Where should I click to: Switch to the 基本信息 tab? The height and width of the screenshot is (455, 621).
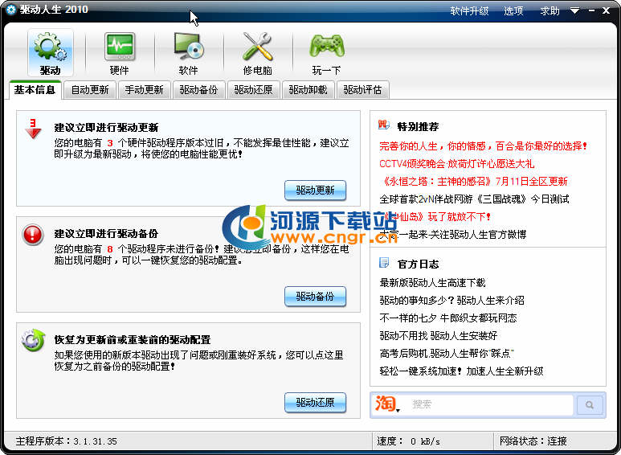pyautogui.click(x=35, y=90)
